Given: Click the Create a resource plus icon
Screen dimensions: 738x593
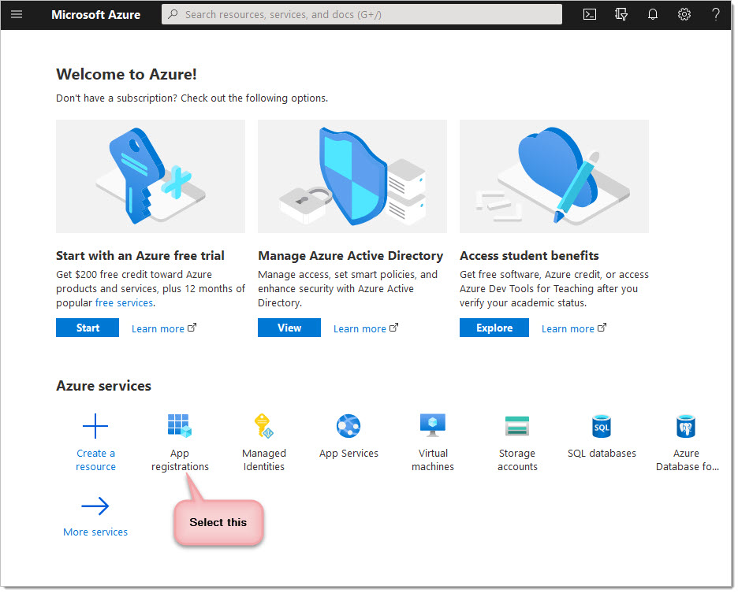Looking at the screenshot, I should [95, 426].
